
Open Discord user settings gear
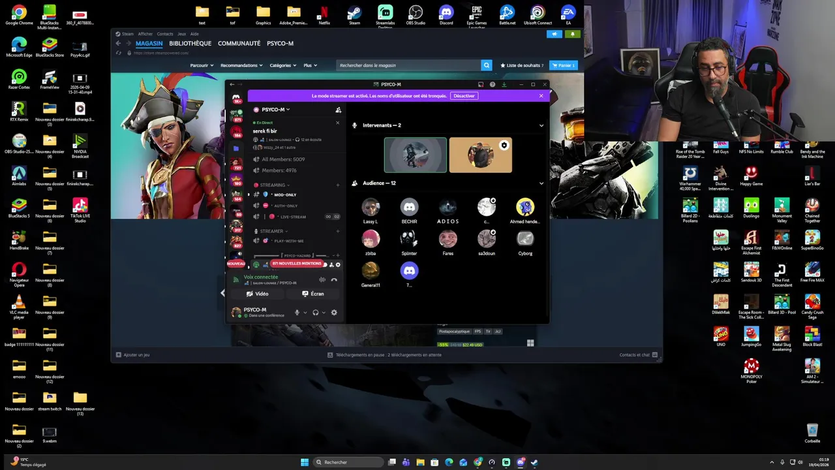point(334,313)
